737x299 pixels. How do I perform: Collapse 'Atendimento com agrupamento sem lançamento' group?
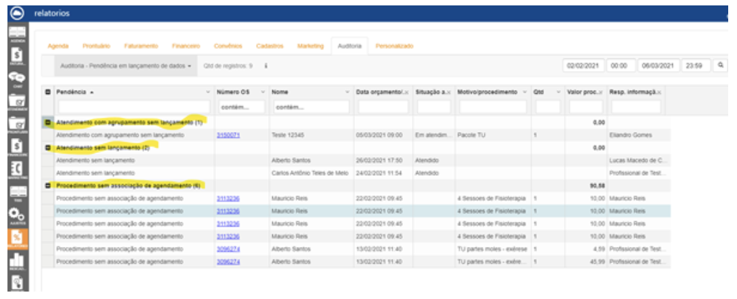click(x=47, y=122)
